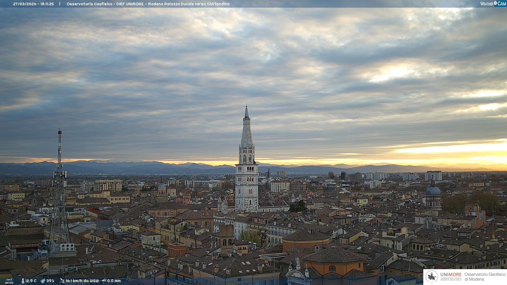Viewport: 507px width, 285px height.
Task: Click the wind anemometer icon
Action: 62,281
